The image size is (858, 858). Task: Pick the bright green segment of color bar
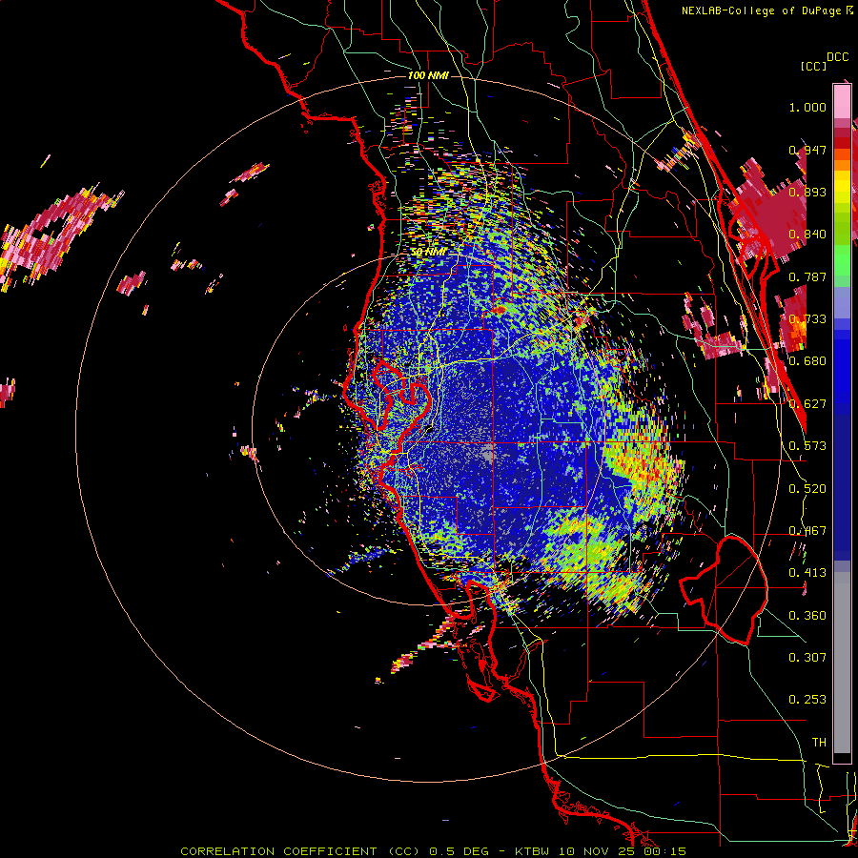tap(842, 260)
